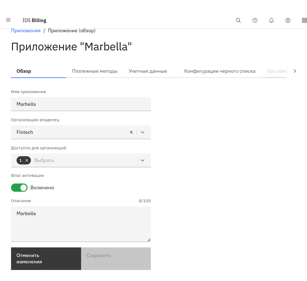
Task: Open the app switcher grid icon
Action: tap(304, 20)
